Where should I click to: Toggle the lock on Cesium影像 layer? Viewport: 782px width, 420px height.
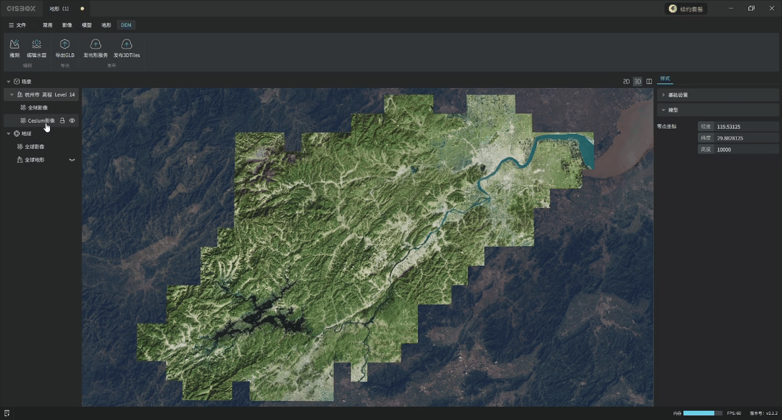62,121
